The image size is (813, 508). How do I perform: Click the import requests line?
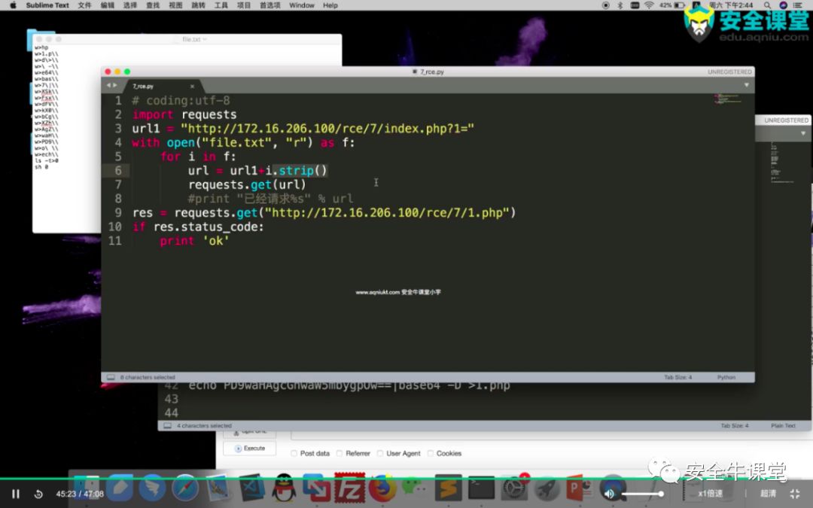[184, 114]
